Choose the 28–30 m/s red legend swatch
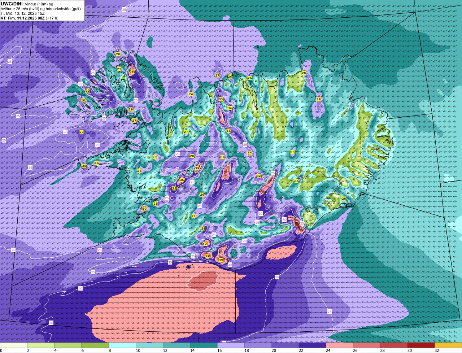Viewport: 462px width, 353px height. tap(394, 345)
